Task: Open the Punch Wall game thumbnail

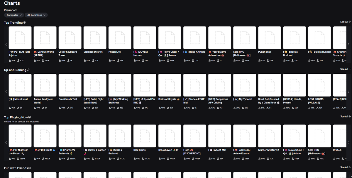Action: [x=270, y=38]
